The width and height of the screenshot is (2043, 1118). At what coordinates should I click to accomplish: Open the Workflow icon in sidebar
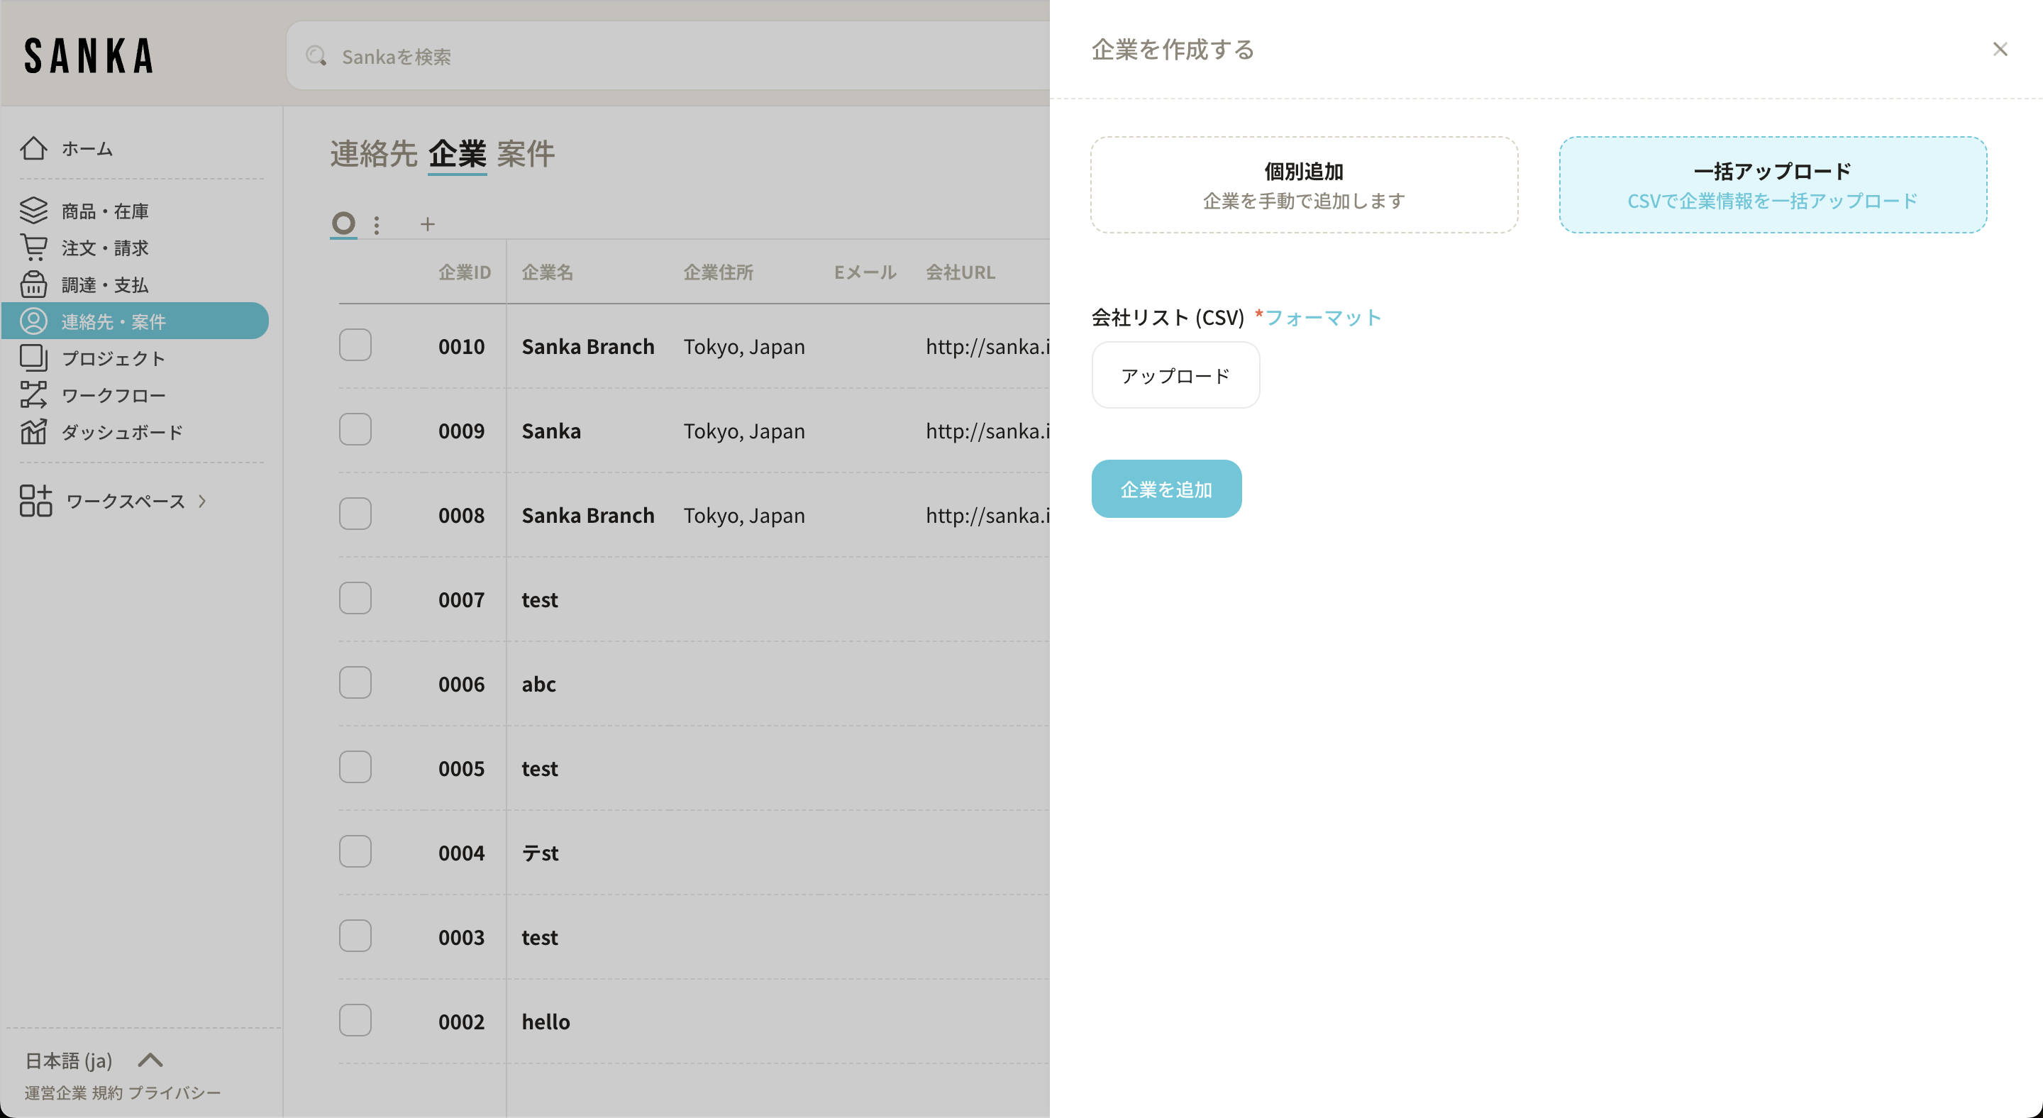[33, 395]
